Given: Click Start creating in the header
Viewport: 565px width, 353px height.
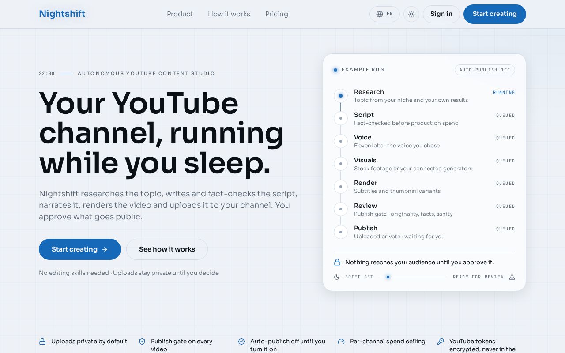Looking at the screenshot, I should point(495,14).
